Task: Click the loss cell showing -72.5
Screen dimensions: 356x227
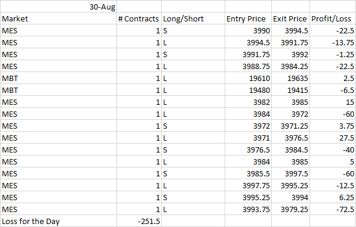Action: (333, 209)
